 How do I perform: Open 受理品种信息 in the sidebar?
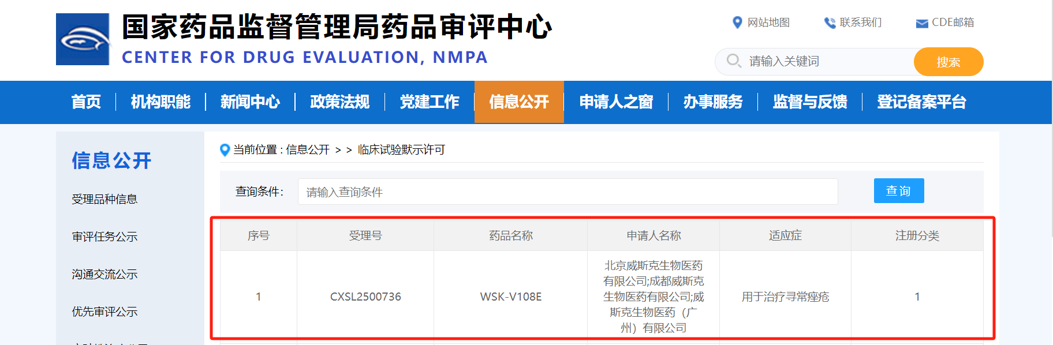[104, 199]
